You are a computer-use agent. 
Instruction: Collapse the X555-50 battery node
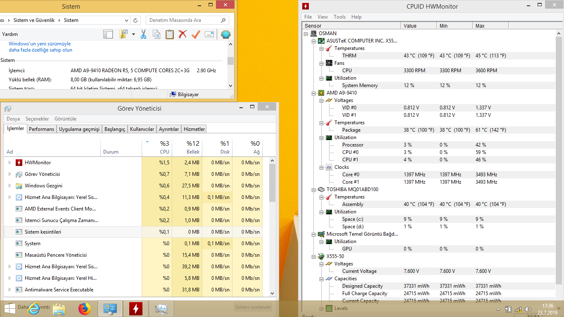(x=313, y=256)
